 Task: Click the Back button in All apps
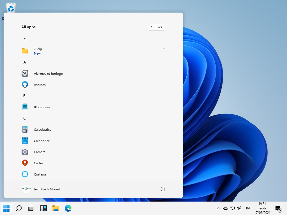click(156, 27)
